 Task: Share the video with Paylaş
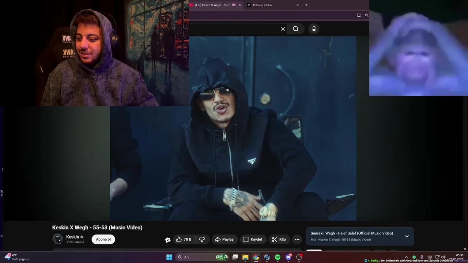224,240
